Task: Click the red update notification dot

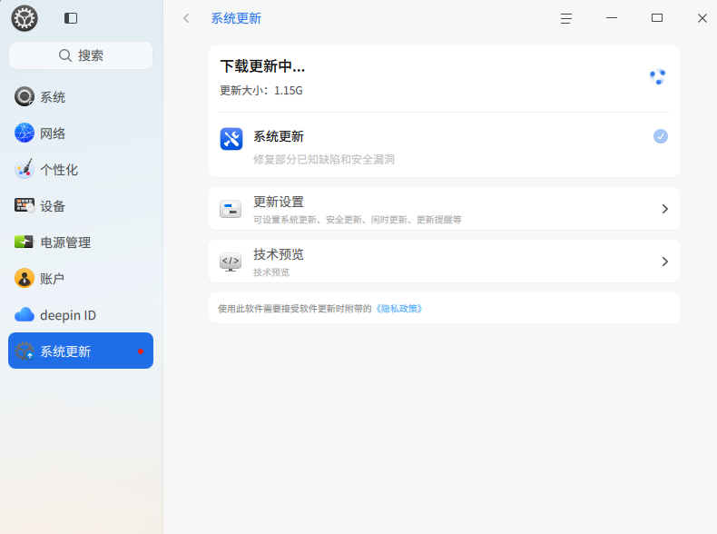Action: (x=141, y=351)
